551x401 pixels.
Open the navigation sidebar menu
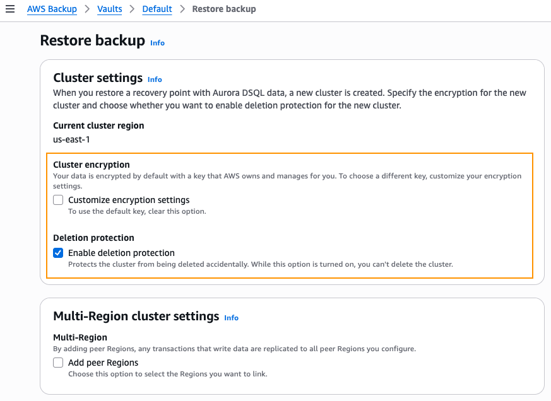(x=9, y=9)
